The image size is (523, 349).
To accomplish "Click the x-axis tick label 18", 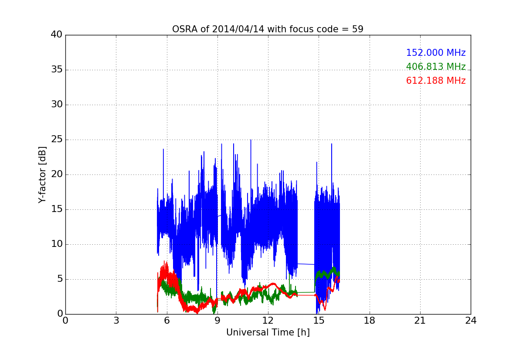I will [370, 321].
